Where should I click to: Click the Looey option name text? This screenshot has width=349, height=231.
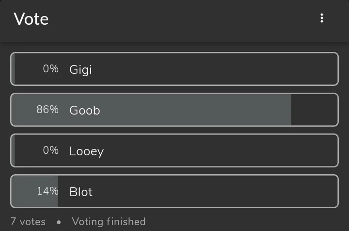coord(87,151)
